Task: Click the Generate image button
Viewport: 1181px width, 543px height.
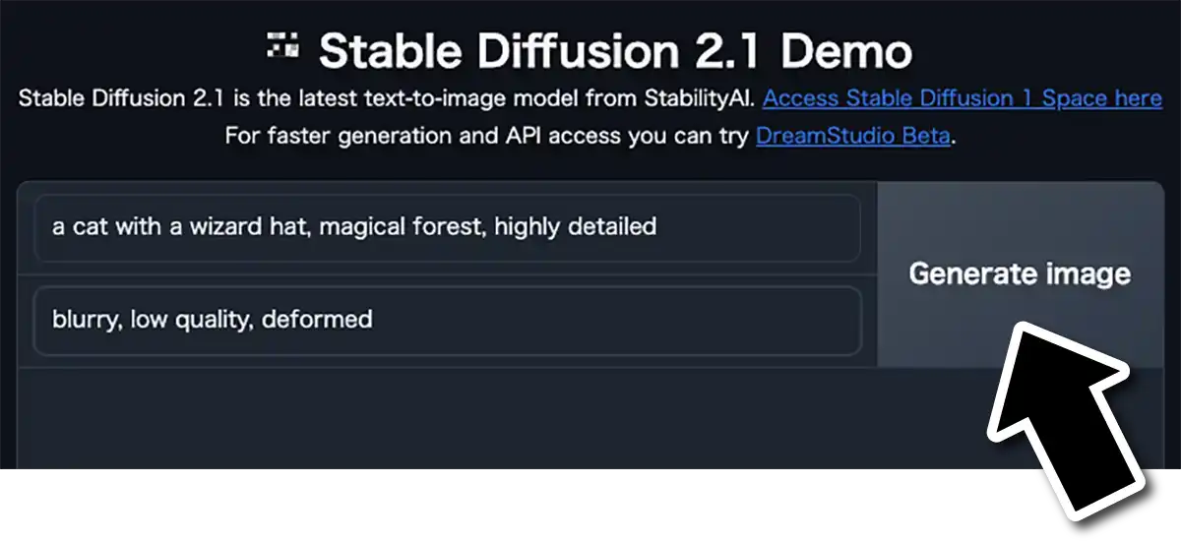Action: click(1020, 273)
